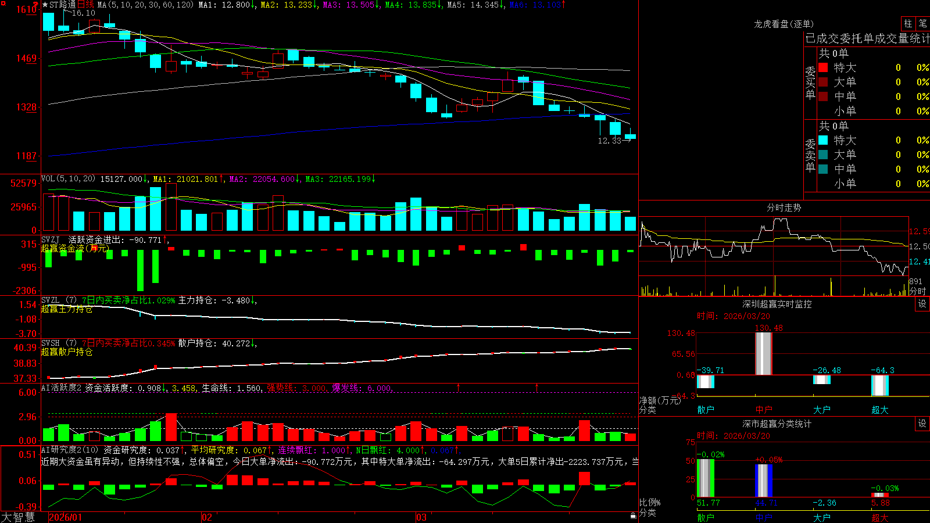Click the red 特大 buy-order swatch
930x523 pixels.
pyautogui.click(x=823, y=67)
